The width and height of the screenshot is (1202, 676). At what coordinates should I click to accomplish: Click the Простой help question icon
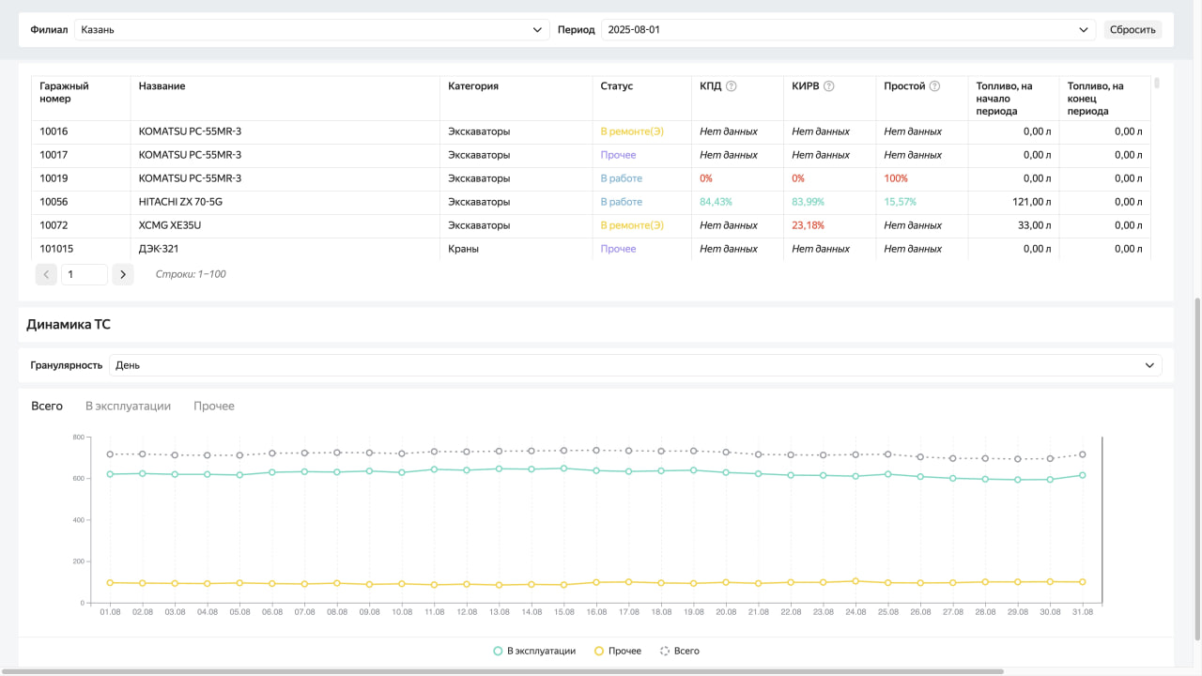(x=934, y=86)
